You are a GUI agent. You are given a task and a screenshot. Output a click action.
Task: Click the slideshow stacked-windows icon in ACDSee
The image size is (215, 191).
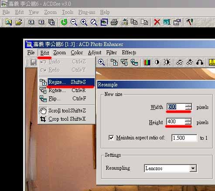click(x=51, y=22)
